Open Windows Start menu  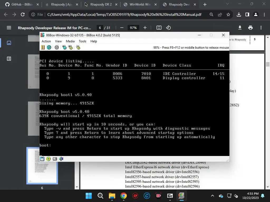[89, 196]
